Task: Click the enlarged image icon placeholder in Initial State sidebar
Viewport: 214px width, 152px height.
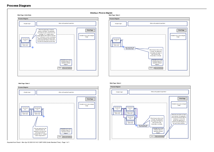Action: pyautogui.click(x=87, y=36)
